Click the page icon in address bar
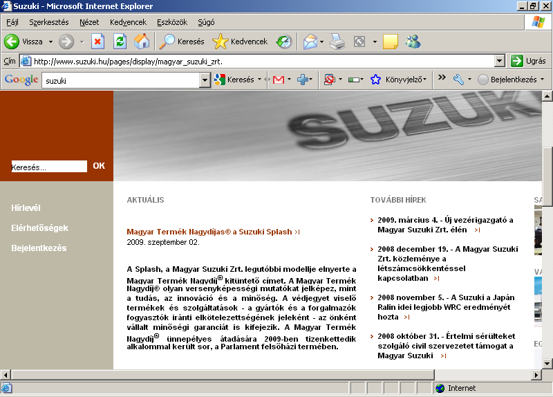The height and width of the screenshot is (397, 553). pos(26,61)
